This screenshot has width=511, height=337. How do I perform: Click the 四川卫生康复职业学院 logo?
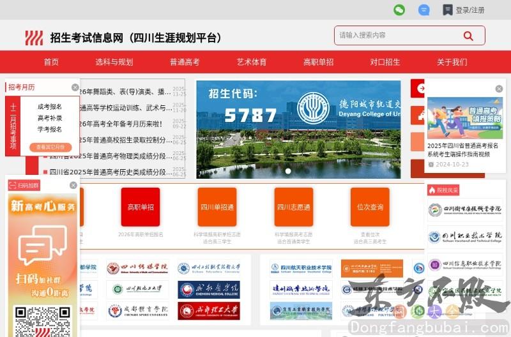[465, 210]
